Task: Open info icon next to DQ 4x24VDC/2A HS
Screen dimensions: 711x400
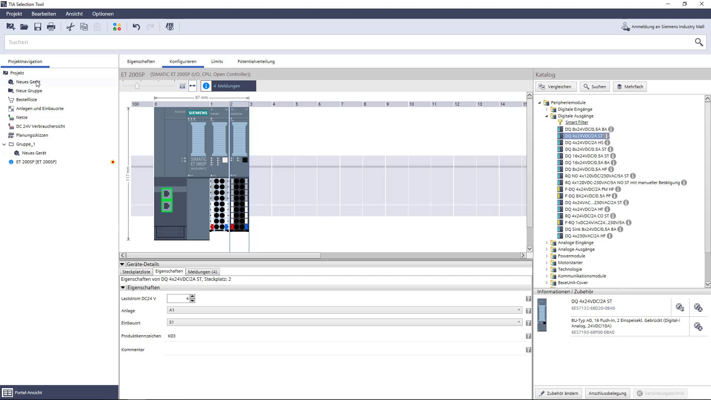Action: click(607, 143)
